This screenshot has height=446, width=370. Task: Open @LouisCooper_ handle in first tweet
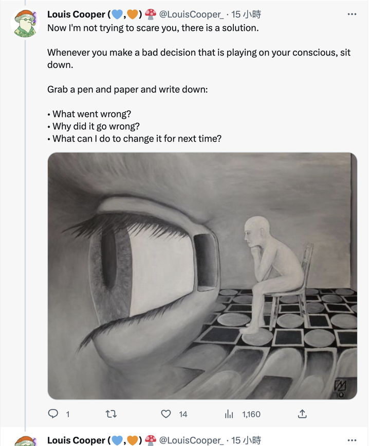[191, 14]
